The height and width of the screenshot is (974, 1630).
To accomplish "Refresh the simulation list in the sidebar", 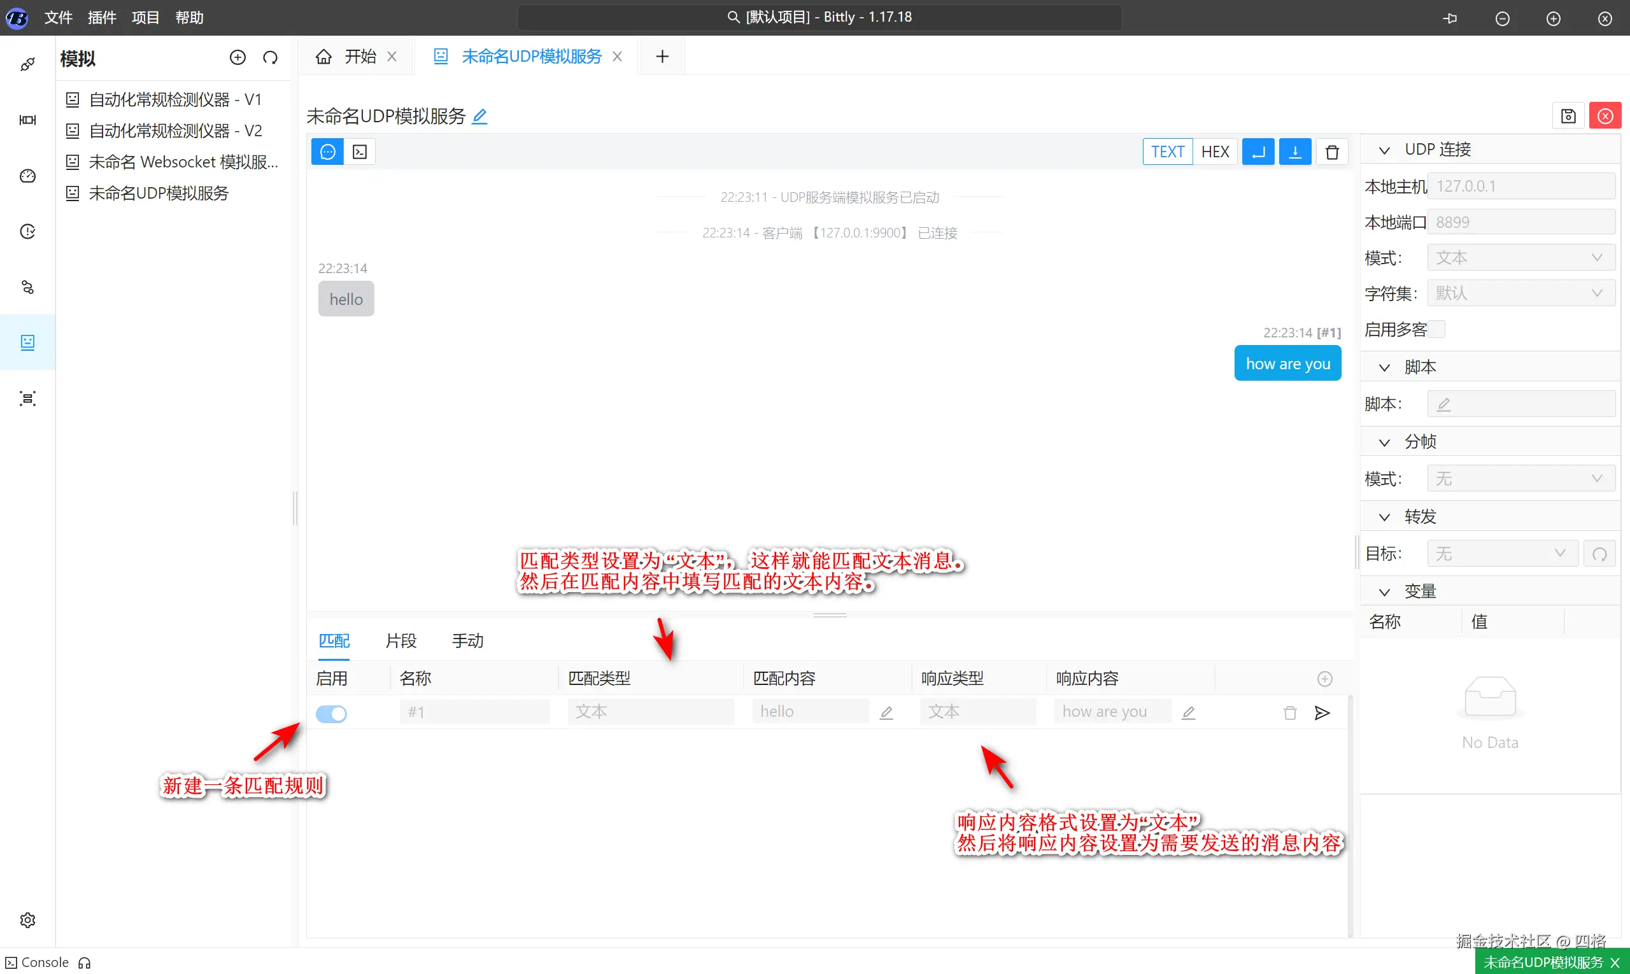I will 270,58.
